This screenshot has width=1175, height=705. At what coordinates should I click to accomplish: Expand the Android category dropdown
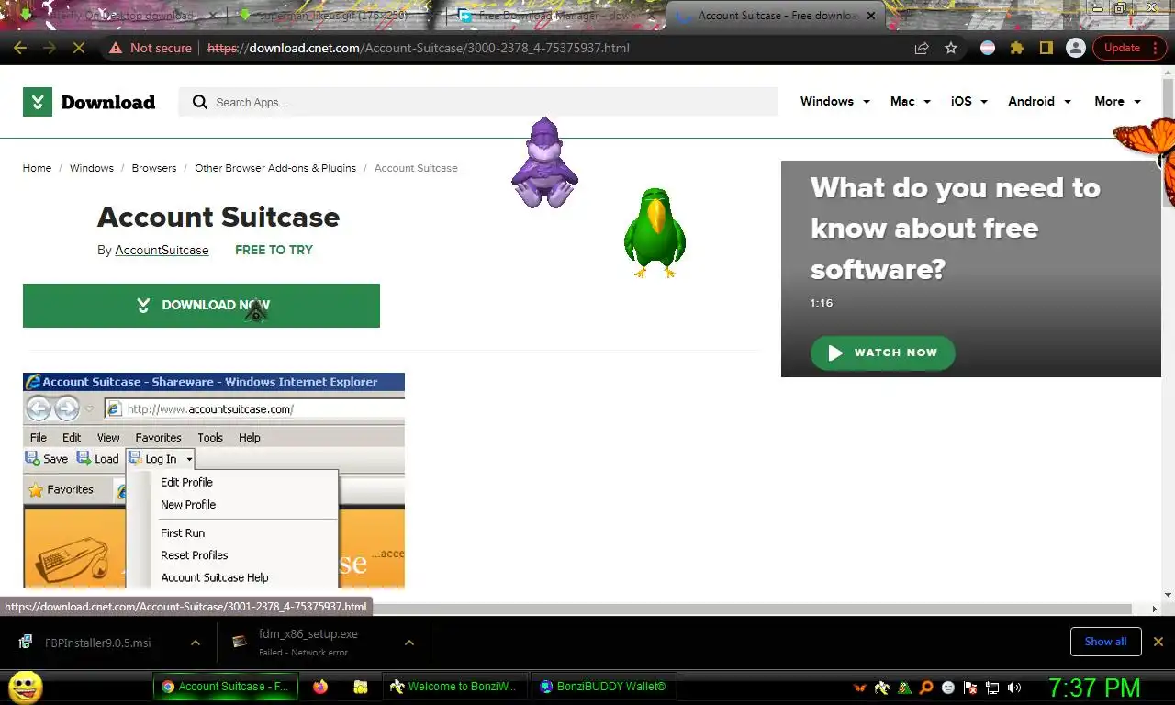point(1040,102)
